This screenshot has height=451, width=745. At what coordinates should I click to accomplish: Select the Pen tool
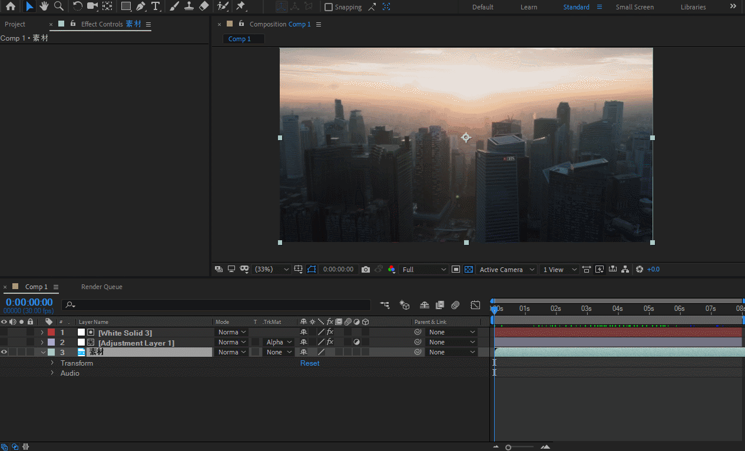tap(141, 6)
